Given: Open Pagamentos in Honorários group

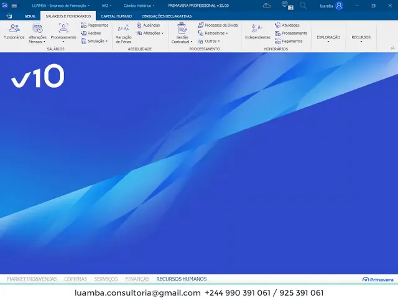Looking at the screenshot, I should (x=289, y=41).
